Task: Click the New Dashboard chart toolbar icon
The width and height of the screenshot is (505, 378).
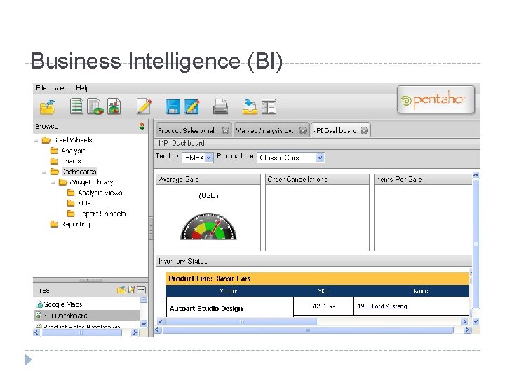Action: (x=114, y=106)
